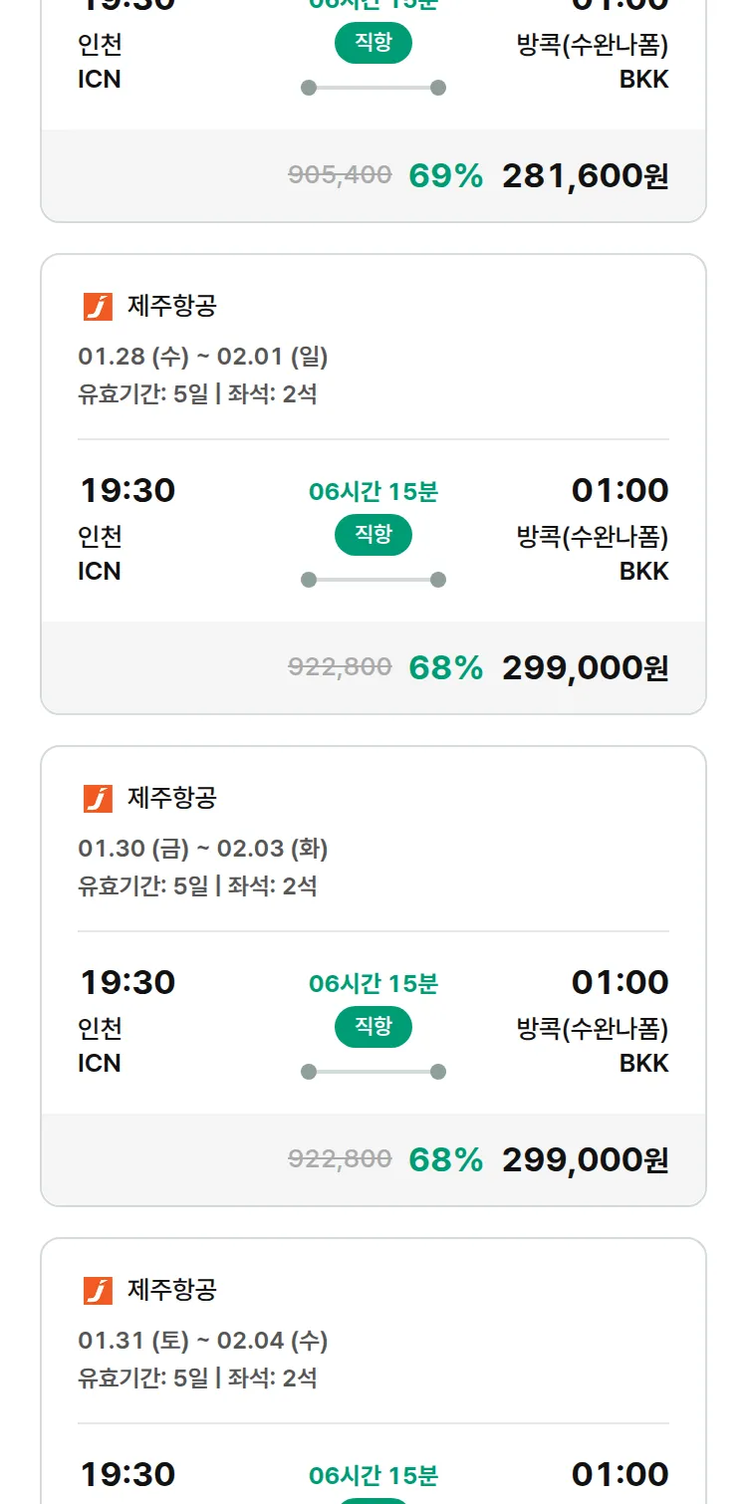
Task: Click BKK arrival code on 01.30 flight
Action: point(643,1063)
